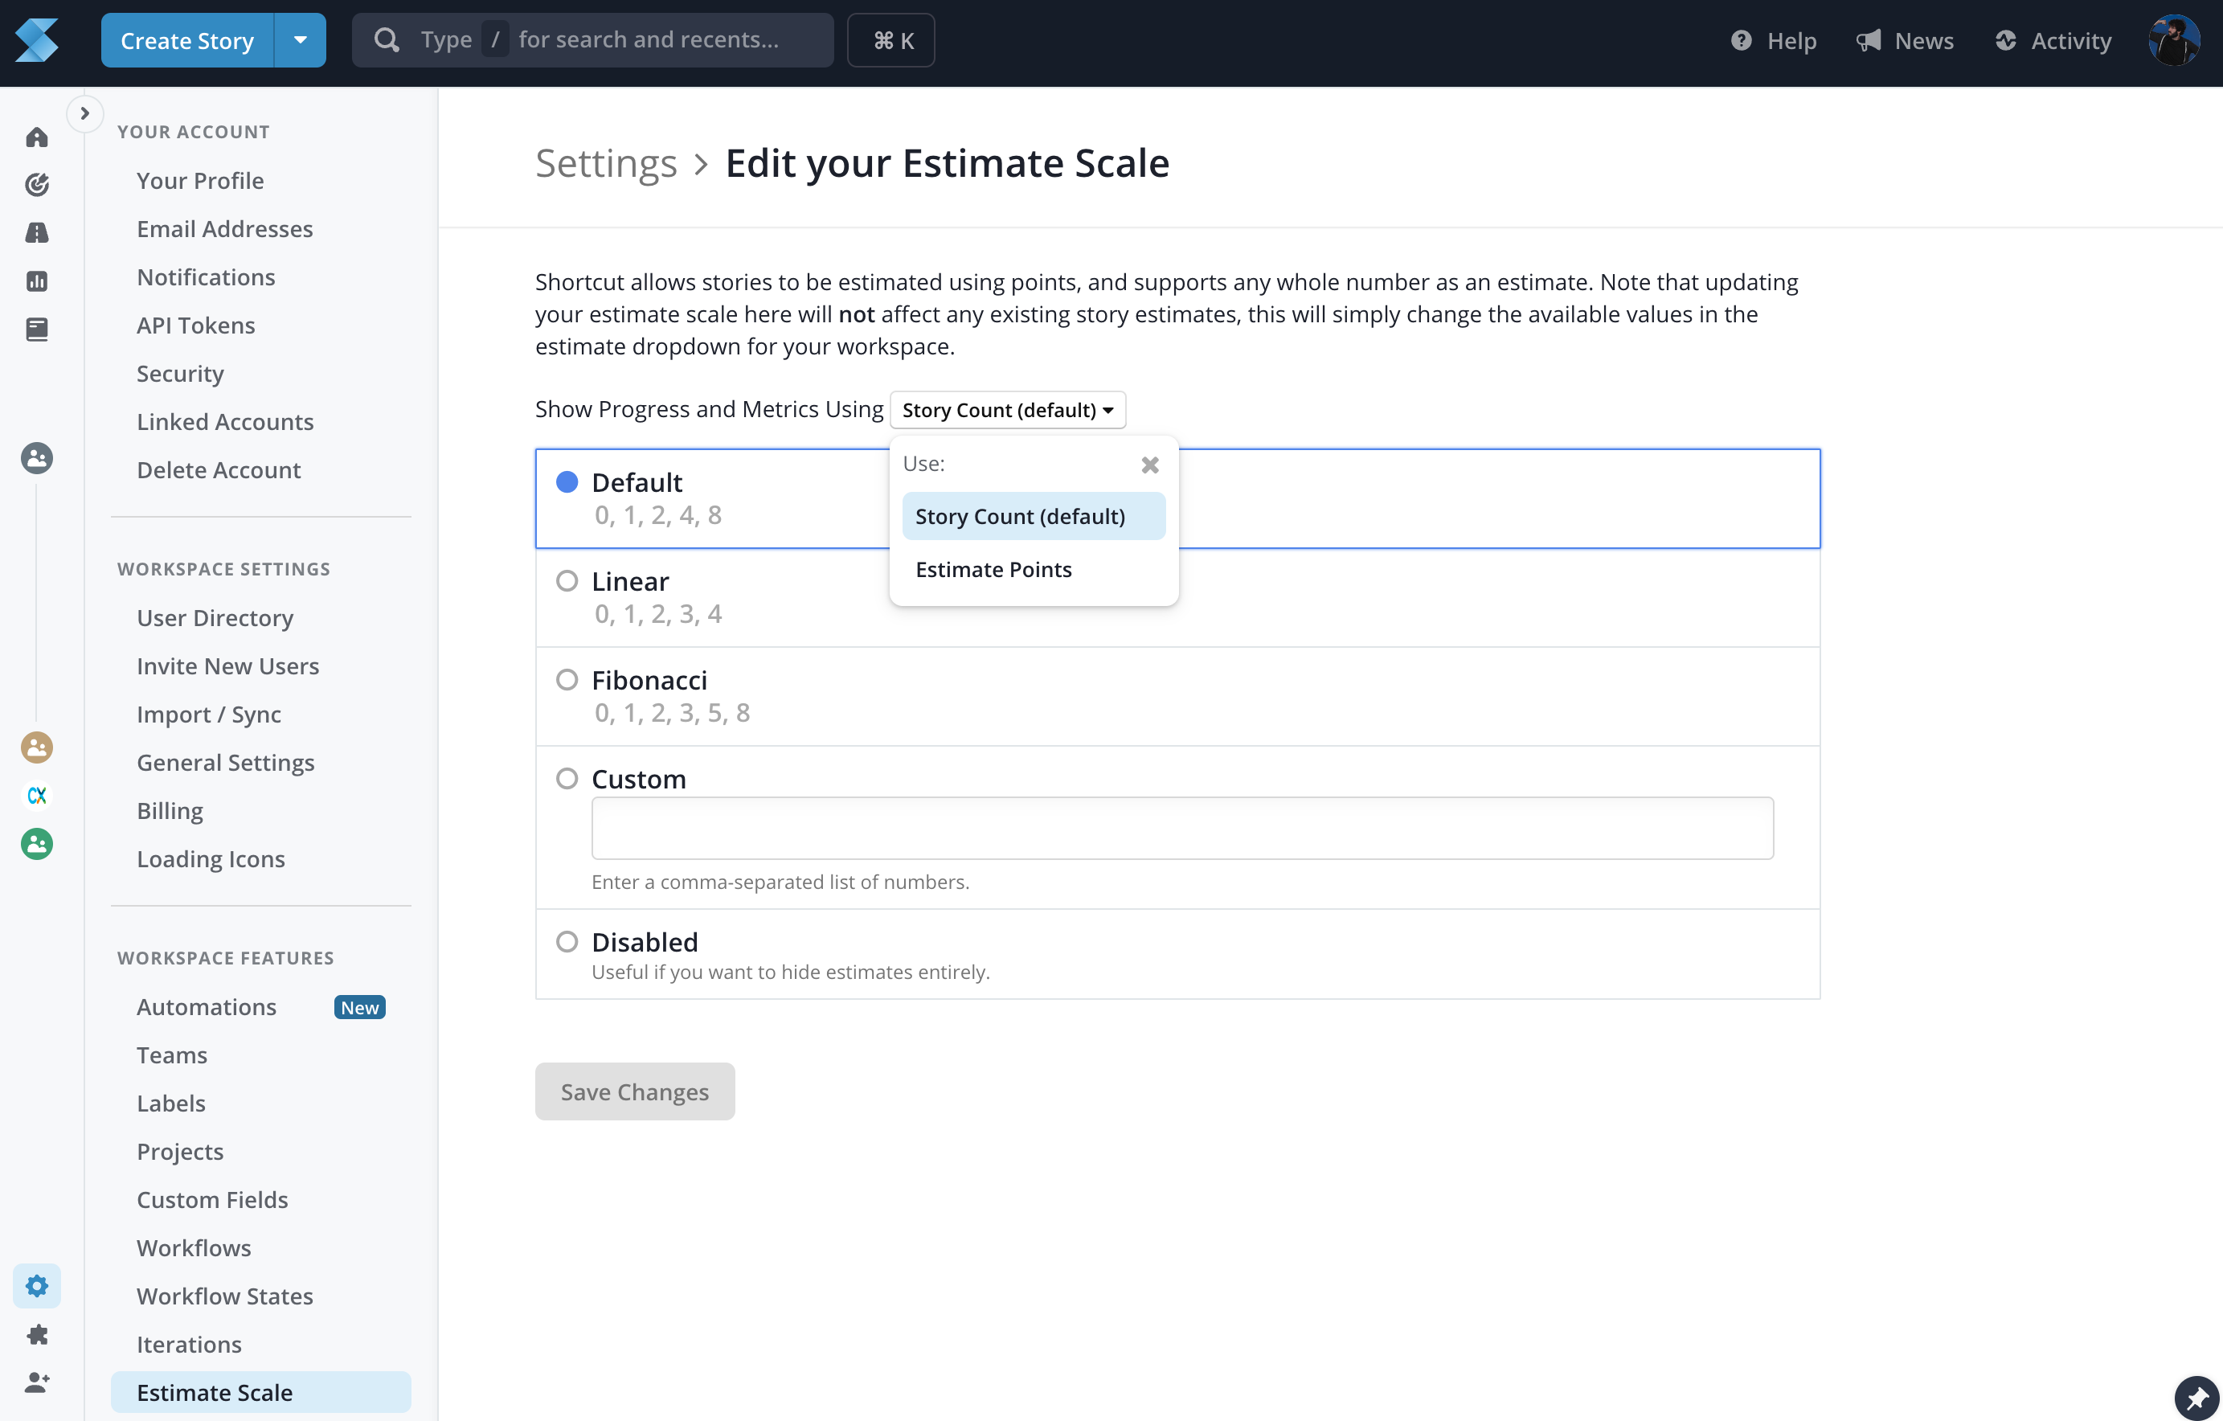
Task: Open the Reports chart icon in sidebar
Action: tap(37, 281)
